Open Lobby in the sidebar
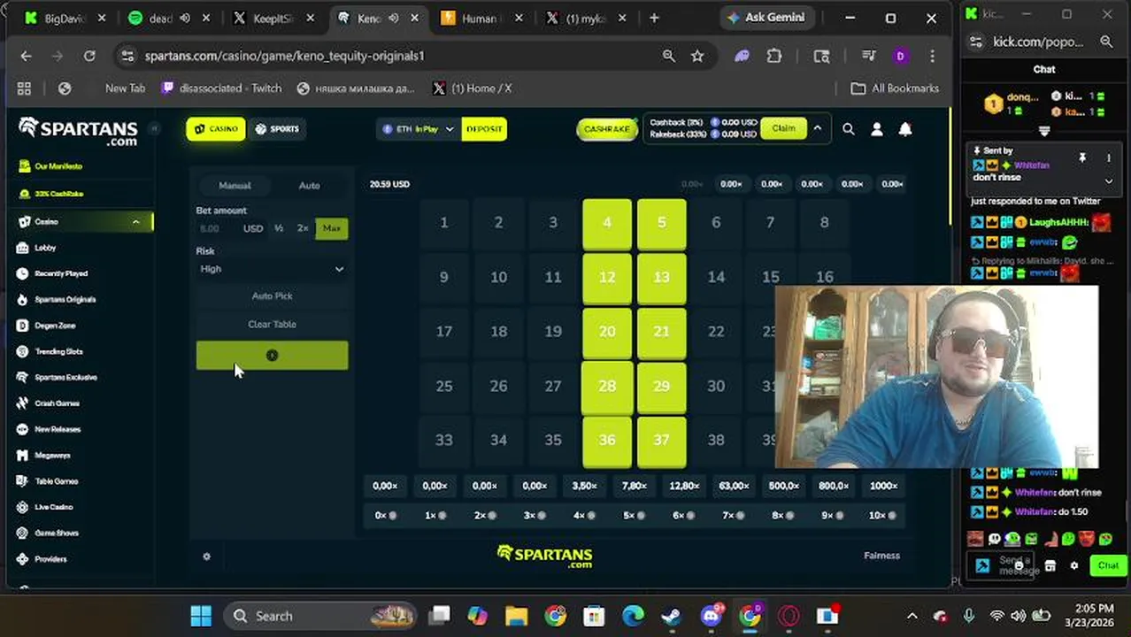The height and width of the screenshot is (637, 1131). [45, 249]
